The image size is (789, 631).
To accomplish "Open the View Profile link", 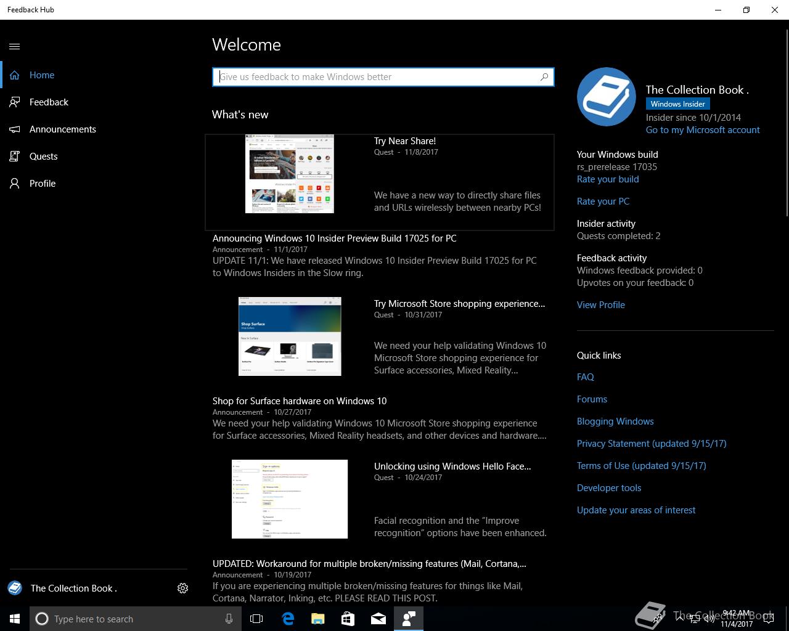I will coord(601,305).
